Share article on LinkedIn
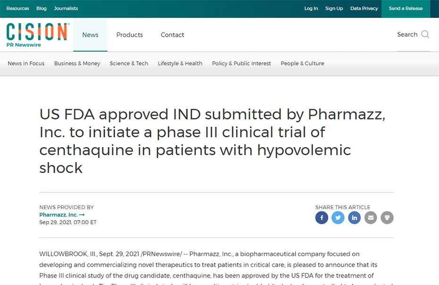 click(x=354, y=218)
